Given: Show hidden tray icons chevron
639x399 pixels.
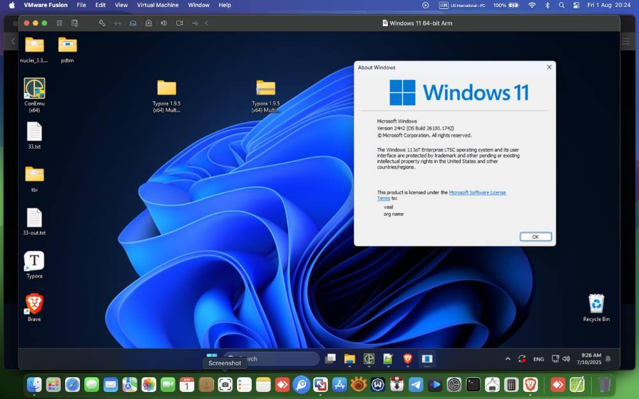Looking at the screenshot, I should (508, 359).
